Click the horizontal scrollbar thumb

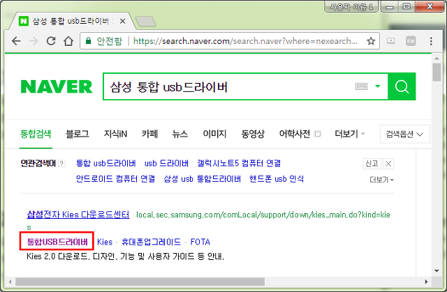(140, 282)
